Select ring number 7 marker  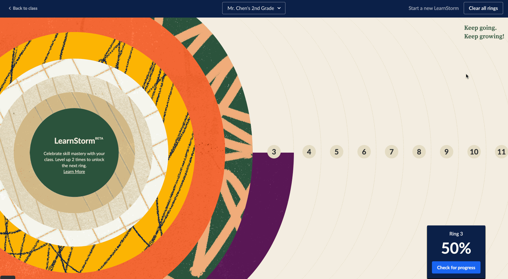coord(391,152)
